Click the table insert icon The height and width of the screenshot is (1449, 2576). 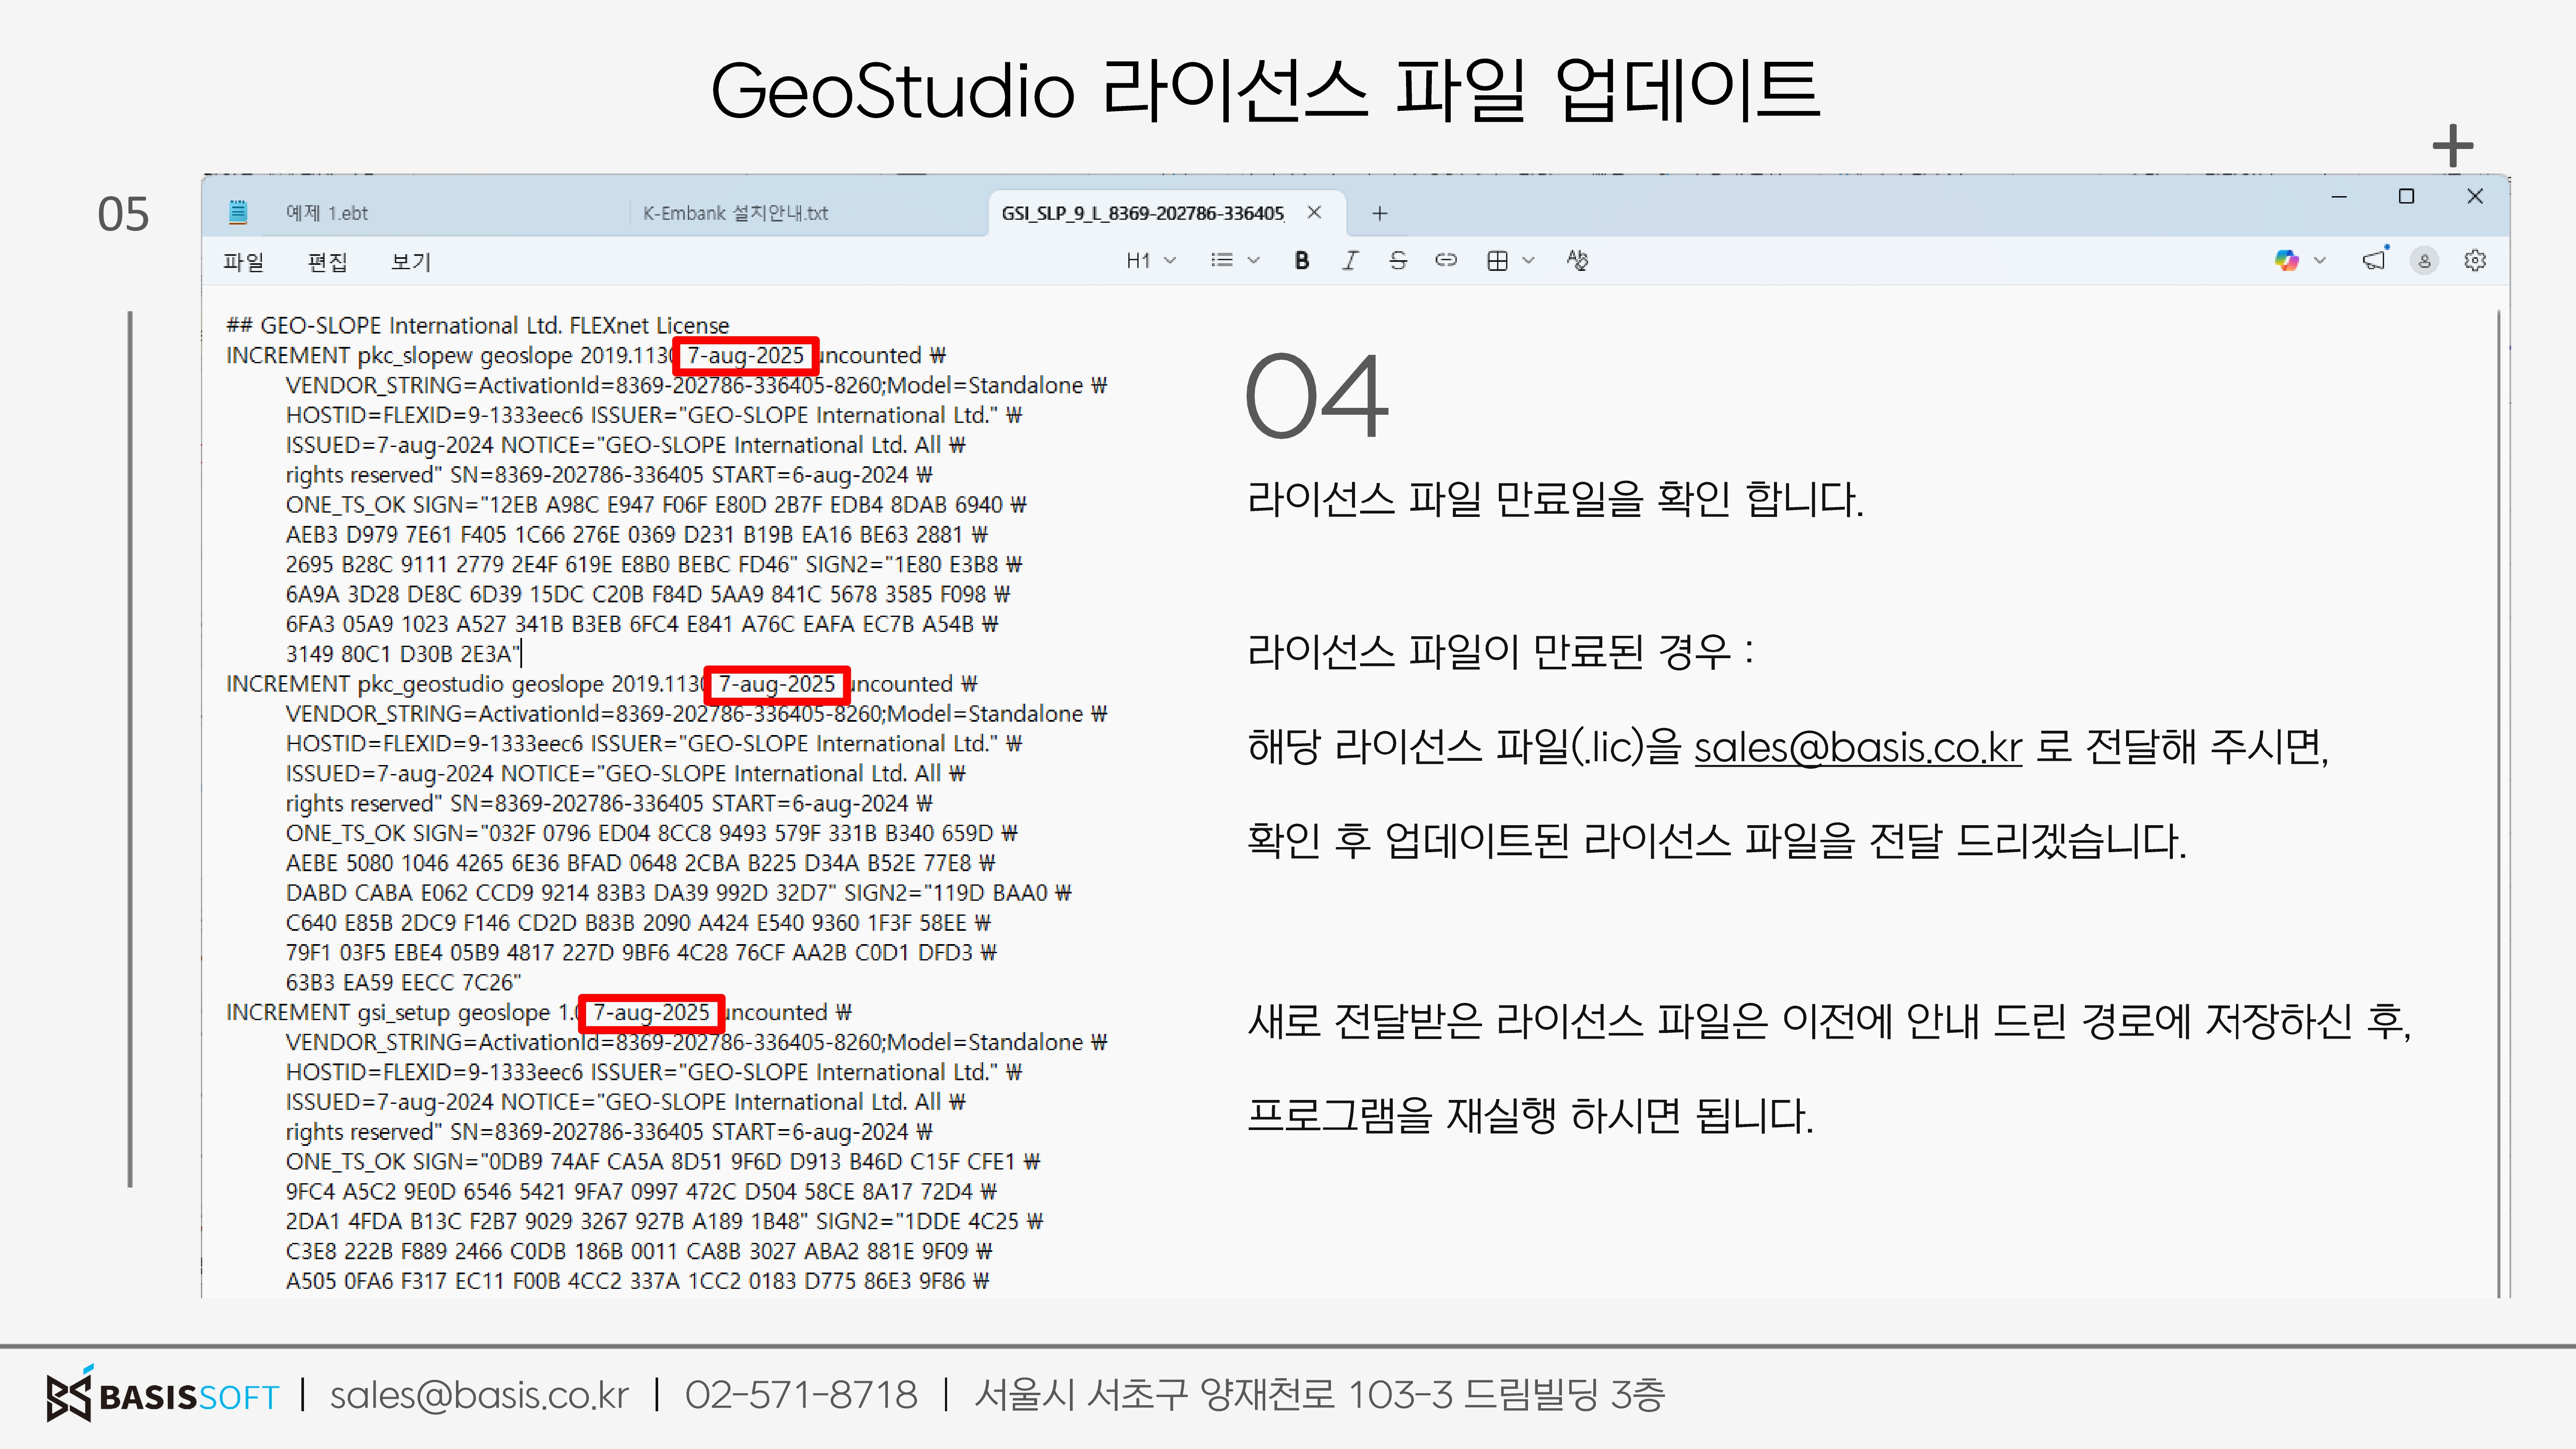tap(1497, 261)
